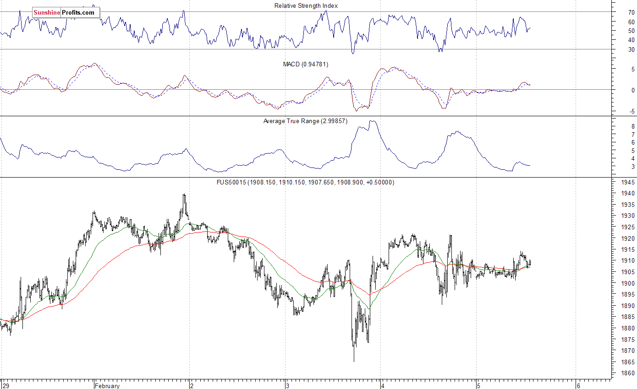Click the price axis value 1925
Viewport: 637px width, 389px height.
click(x=629, y=227)
